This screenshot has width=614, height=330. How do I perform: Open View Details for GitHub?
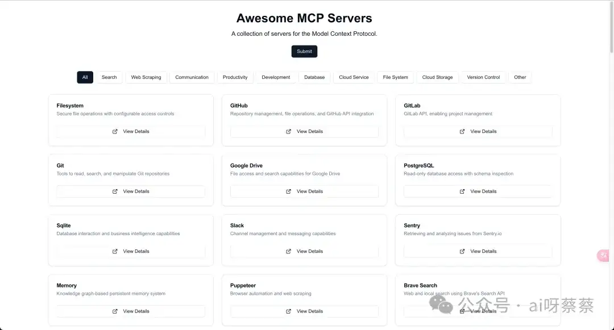point(304,132)
